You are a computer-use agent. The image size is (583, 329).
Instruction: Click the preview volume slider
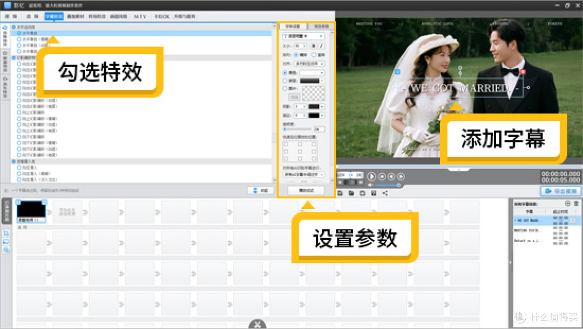point(387,185)
